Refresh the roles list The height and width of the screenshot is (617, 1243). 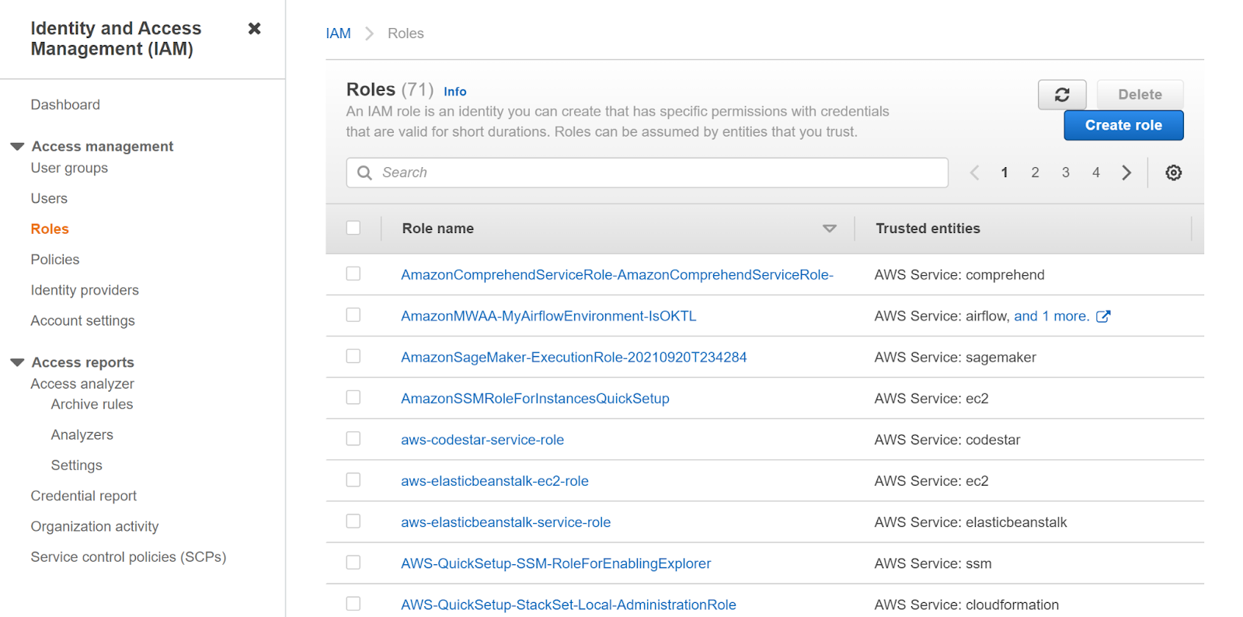(1061, 95)
